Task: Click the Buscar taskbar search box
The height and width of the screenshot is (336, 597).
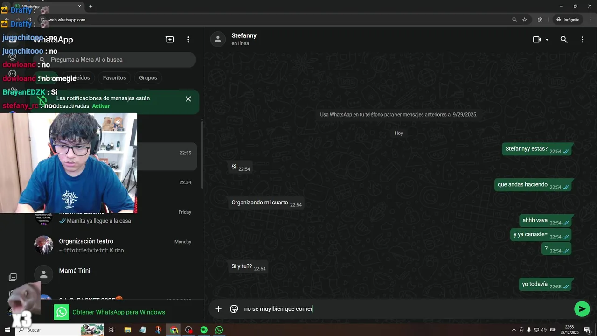Action: pyautogui.click(x=61, y=330)
